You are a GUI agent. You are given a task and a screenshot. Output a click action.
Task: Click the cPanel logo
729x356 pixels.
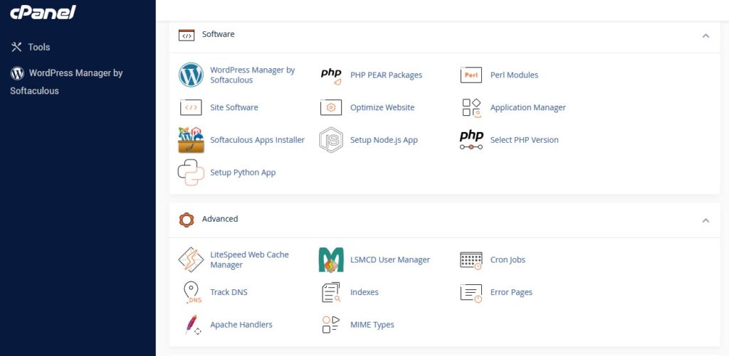(x=43, y=12)
